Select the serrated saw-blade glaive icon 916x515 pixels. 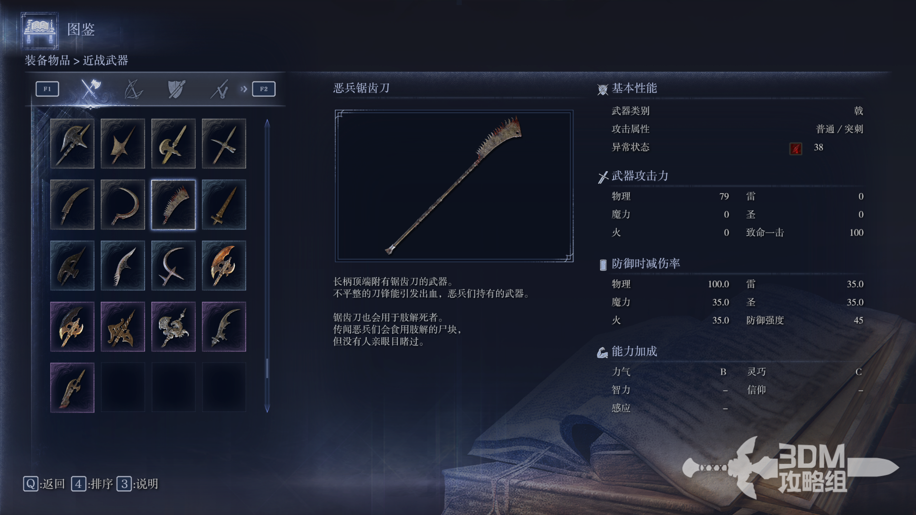pyautogui.click(x=173, y=205)
